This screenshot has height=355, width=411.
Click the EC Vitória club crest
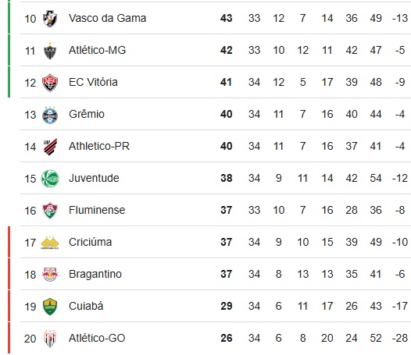click(x=50, y=83)
